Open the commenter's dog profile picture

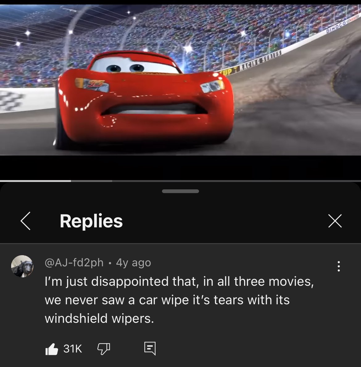point(22,266)
